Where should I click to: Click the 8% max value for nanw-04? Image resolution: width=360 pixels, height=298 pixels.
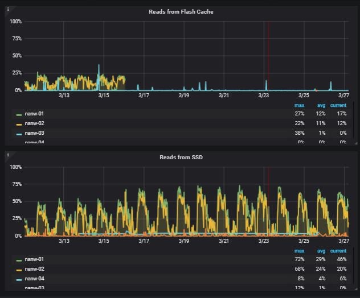[301, 279]
